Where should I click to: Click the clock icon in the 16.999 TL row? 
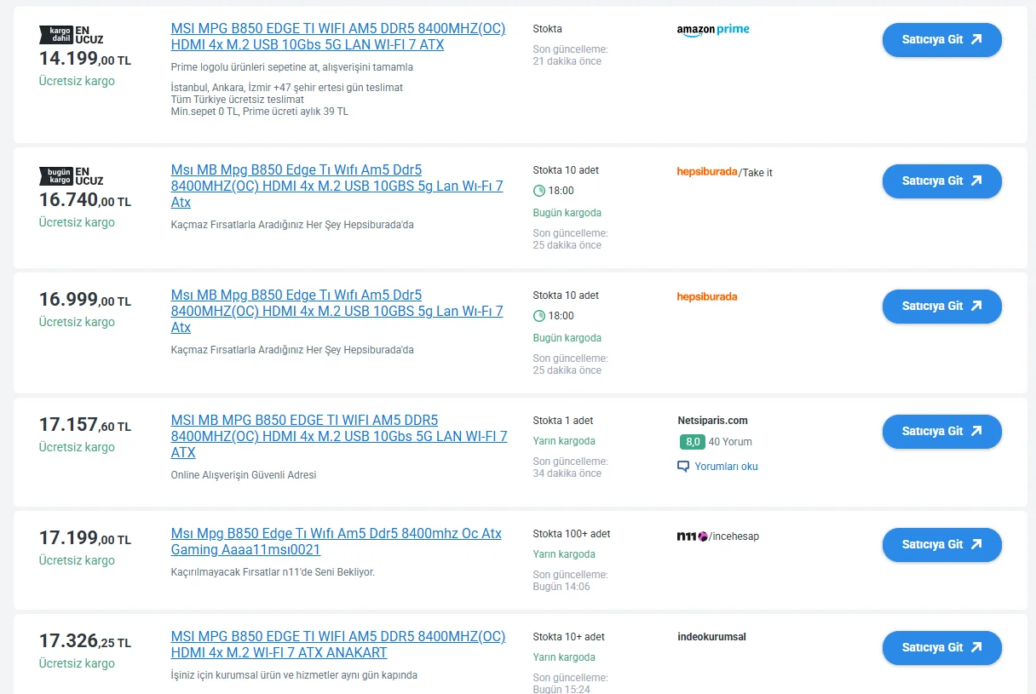click(539, 316)
